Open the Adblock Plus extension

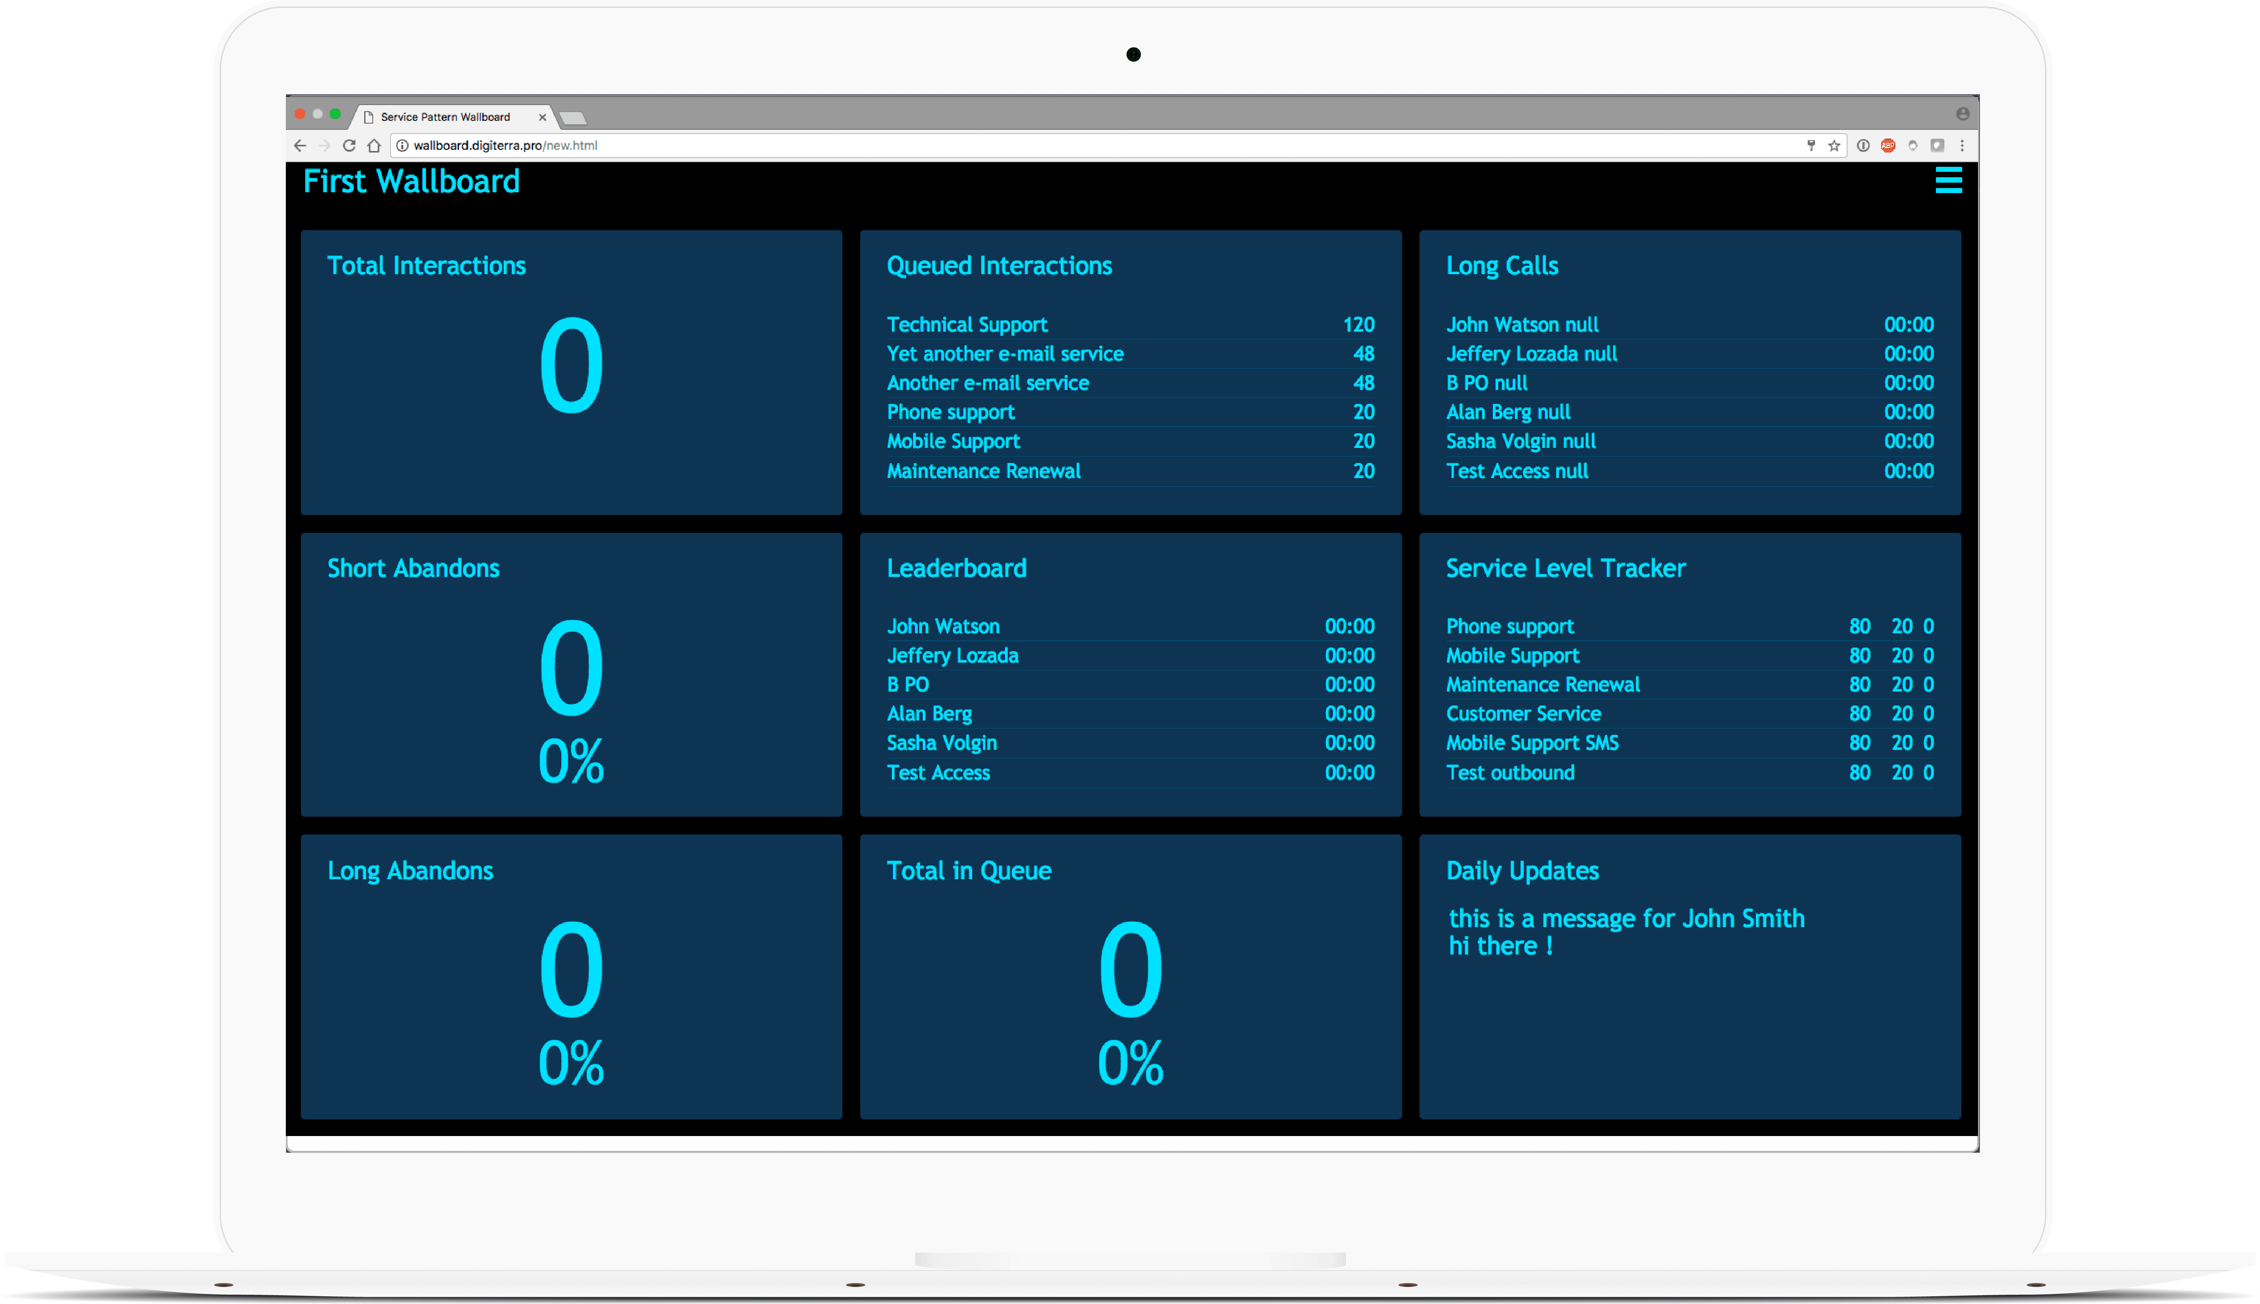coord(1888,145)
